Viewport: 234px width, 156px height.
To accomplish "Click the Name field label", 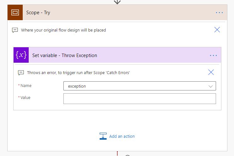I will [26, 86].
